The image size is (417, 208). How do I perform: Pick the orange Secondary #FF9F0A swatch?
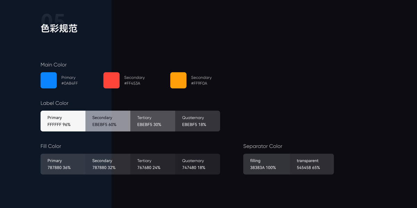[x=178, y=80]
